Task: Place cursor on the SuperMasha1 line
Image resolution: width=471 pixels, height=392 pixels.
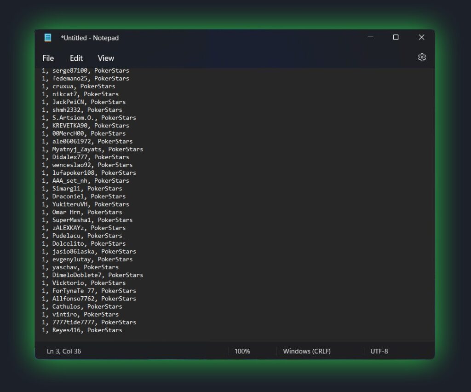Action: [x=87, y=220]
